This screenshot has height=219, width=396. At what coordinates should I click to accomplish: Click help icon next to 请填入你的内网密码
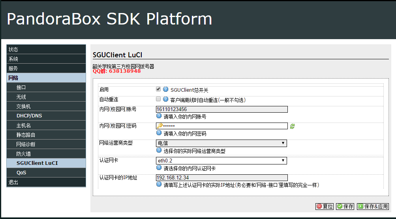[159, 133]
